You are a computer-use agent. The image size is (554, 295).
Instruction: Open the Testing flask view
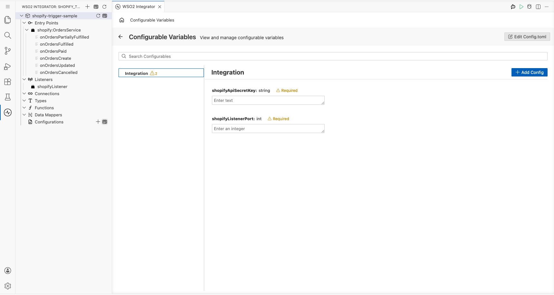(8, 97)
